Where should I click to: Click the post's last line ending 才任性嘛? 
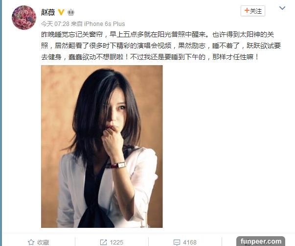tap(150, 57)
